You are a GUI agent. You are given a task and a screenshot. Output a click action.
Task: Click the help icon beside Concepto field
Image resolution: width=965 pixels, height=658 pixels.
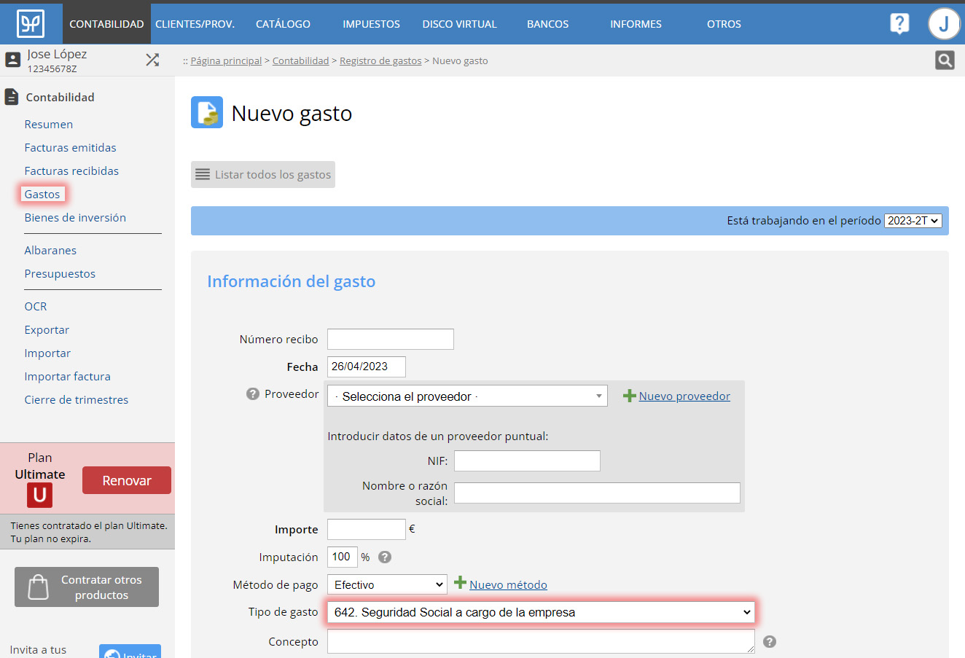pyautogui.click(x=770, y=642)
